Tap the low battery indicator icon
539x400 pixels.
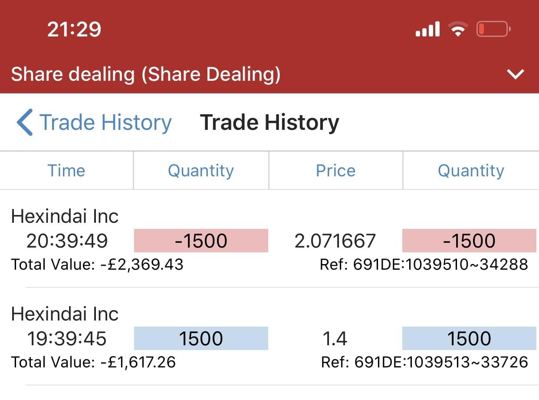(493, 30)
